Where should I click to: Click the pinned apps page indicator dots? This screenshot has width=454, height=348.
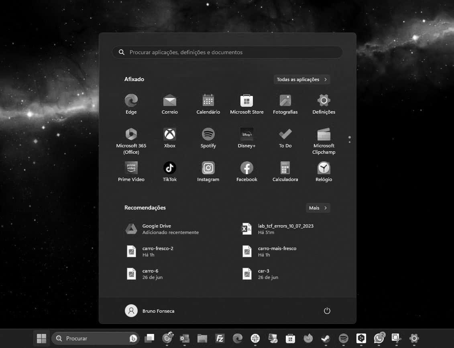350,139
